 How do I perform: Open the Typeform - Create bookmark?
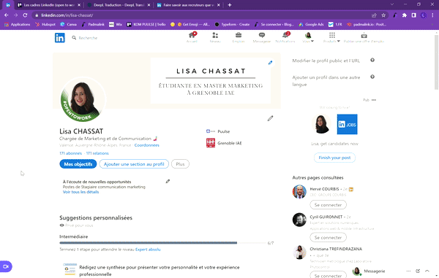[232, 25]
